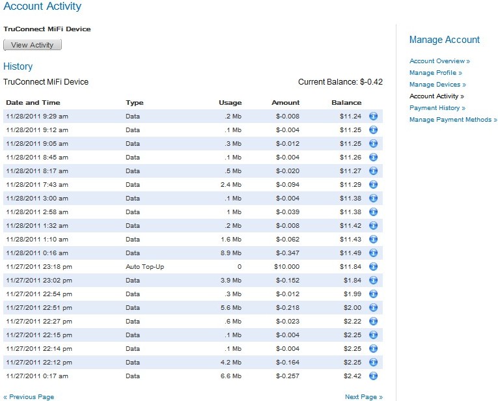Viewport: 498px width, 401px height.
Task: Click the $11.84 balance cell
Action: pyautogui.click(x=351, y=267)
